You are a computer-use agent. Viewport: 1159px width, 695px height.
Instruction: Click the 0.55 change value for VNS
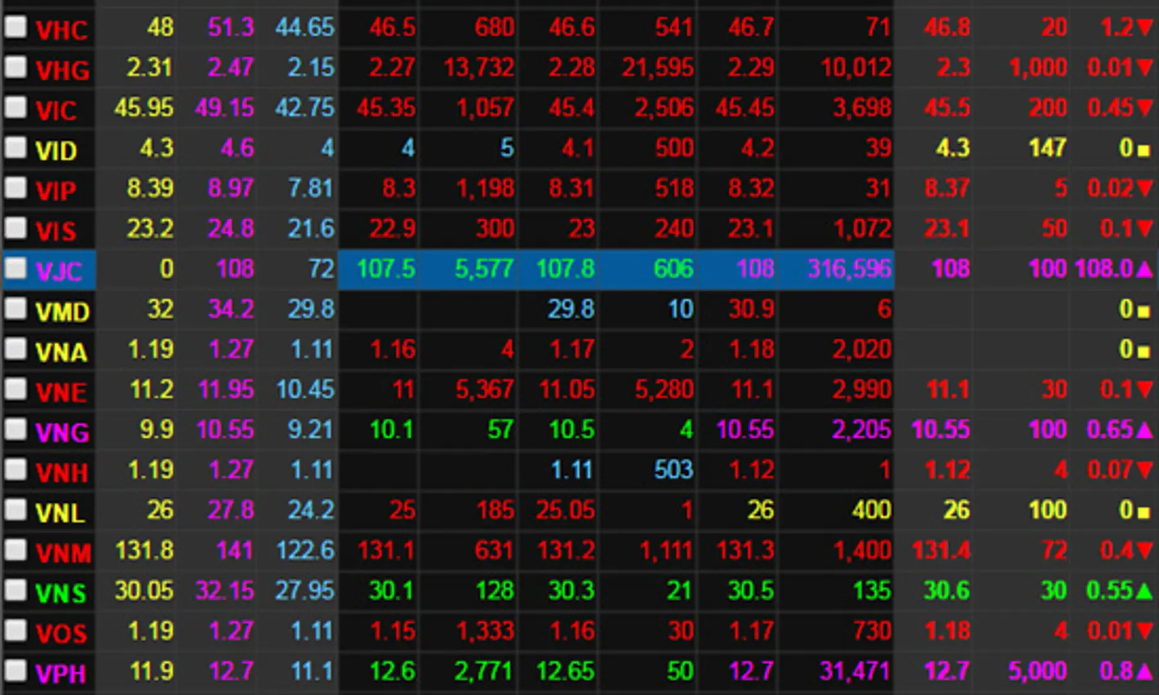pyautogui.click(x=1110, y=590)
